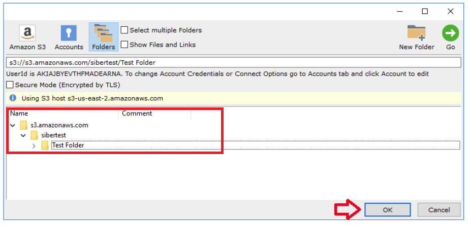Expand the Test Folder tree node
The image size is (469, 226).
tap(34, 145)
